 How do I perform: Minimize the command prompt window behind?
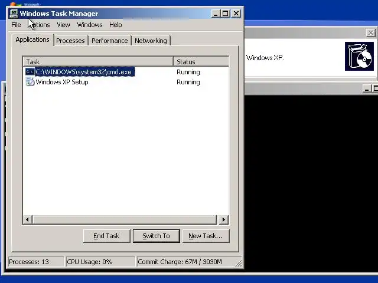(367, 88)
